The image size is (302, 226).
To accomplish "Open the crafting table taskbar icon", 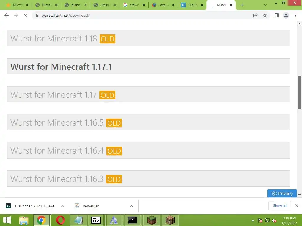I will pyautogui.click(x=170, y=220).
